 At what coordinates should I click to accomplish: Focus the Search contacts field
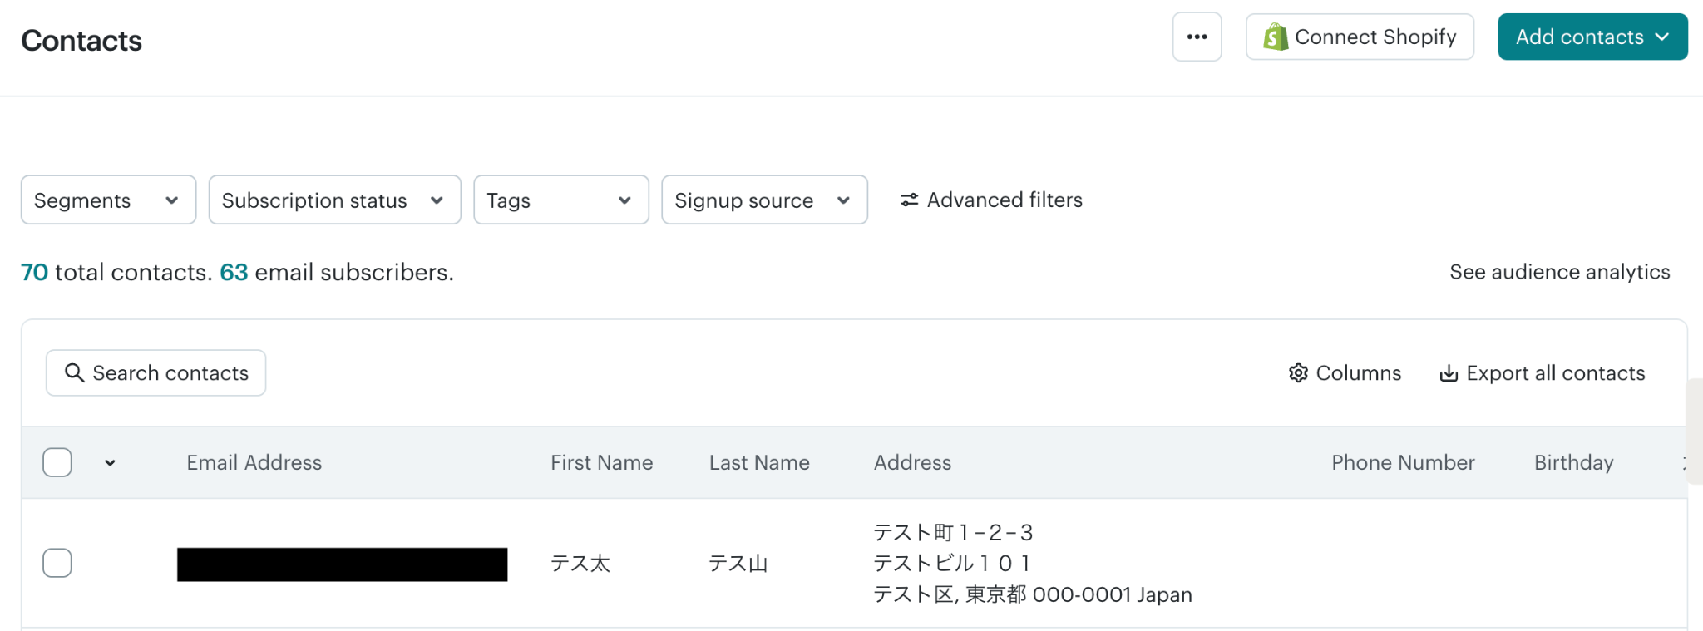point(170,373)
